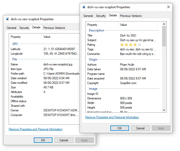Open Security tab in back window

(24, 28)
